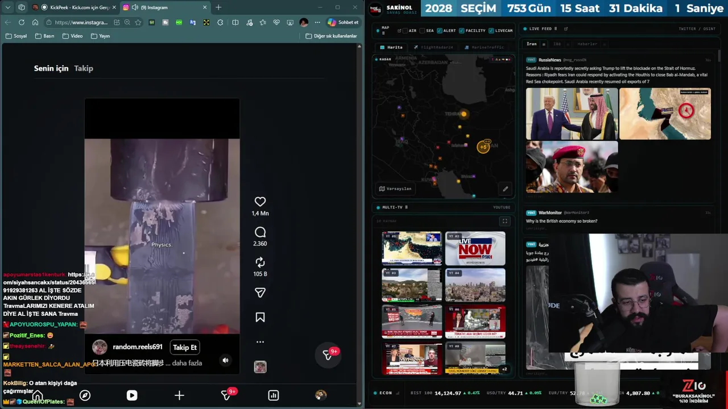Edit map with pencil icon

(x=505, y=189)
